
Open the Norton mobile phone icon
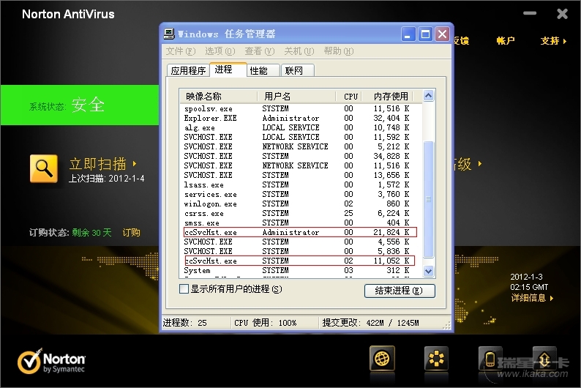point(490,359)
